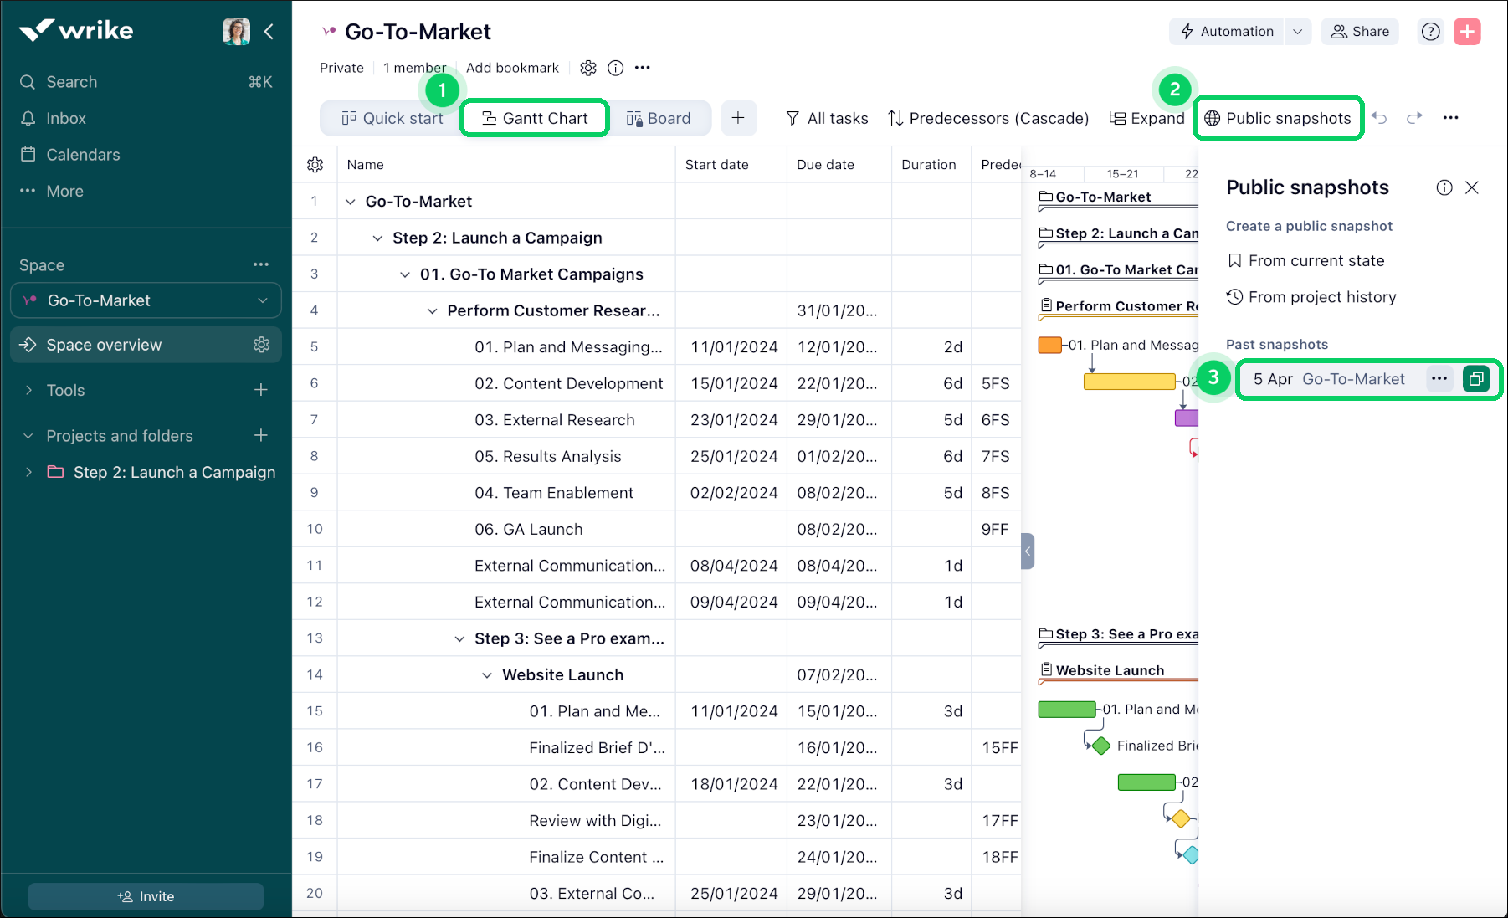Expand the Tools section

click(29, 390)
